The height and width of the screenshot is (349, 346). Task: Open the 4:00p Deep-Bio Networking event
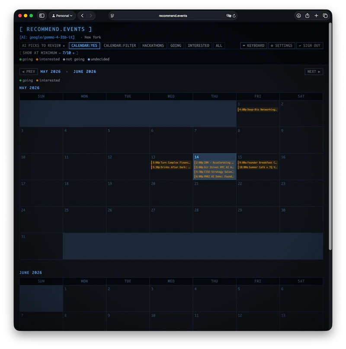pyautogui.click(x=258, y=110)
